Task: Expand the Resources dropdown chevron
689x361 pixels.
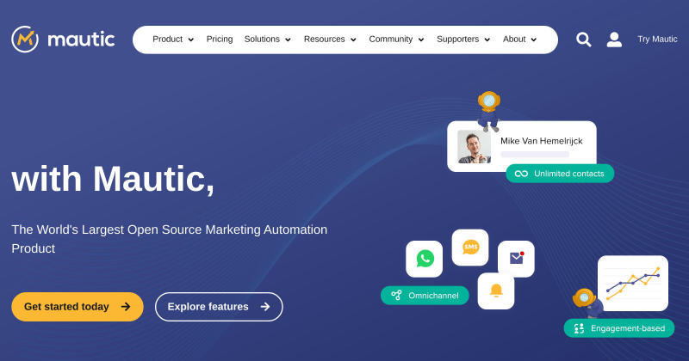Action: tap(353, 40)
